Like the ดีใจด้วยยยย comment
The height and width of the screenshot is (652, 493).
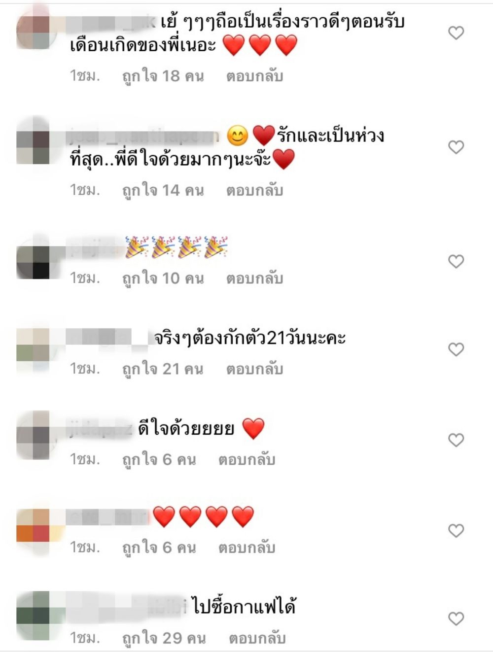pyautogui.click(x=456, y=440)
